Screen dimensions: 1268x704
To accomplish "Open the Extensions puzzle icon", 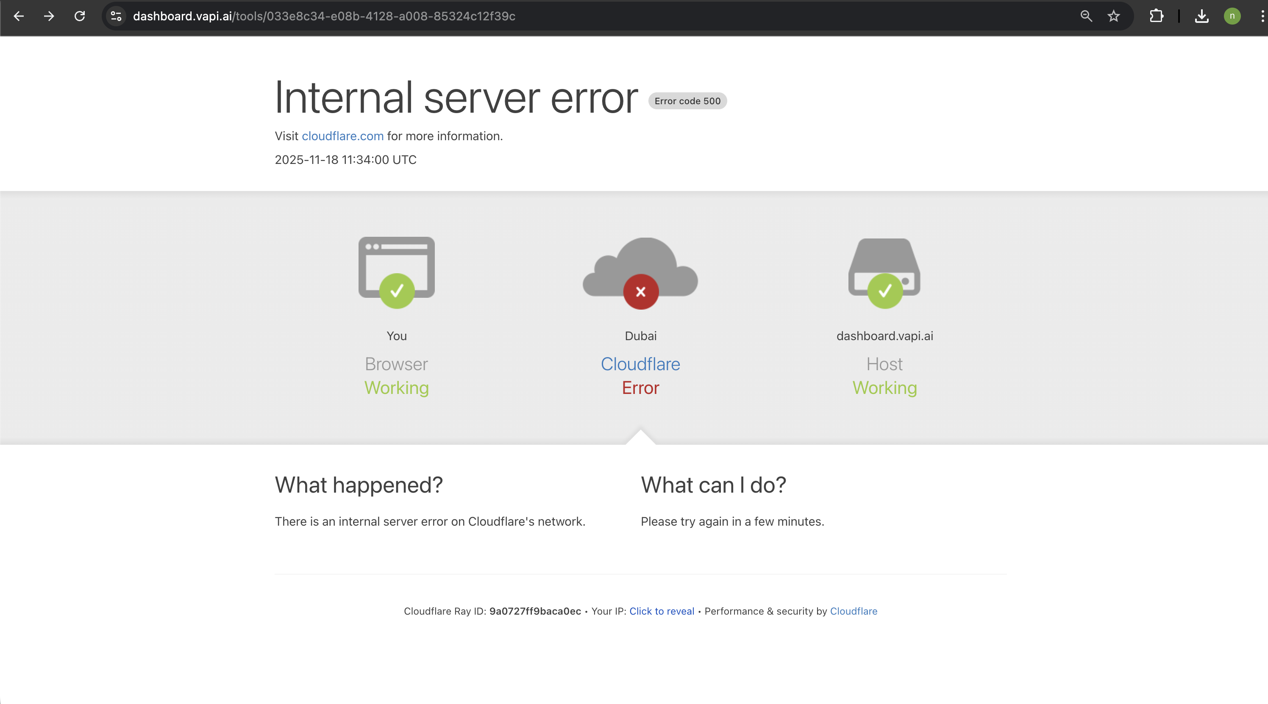I will 1156,16.
